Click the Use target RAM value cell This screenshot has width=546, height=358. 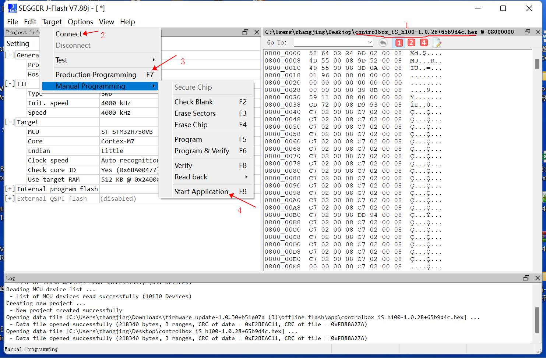(x=129, y=179)
